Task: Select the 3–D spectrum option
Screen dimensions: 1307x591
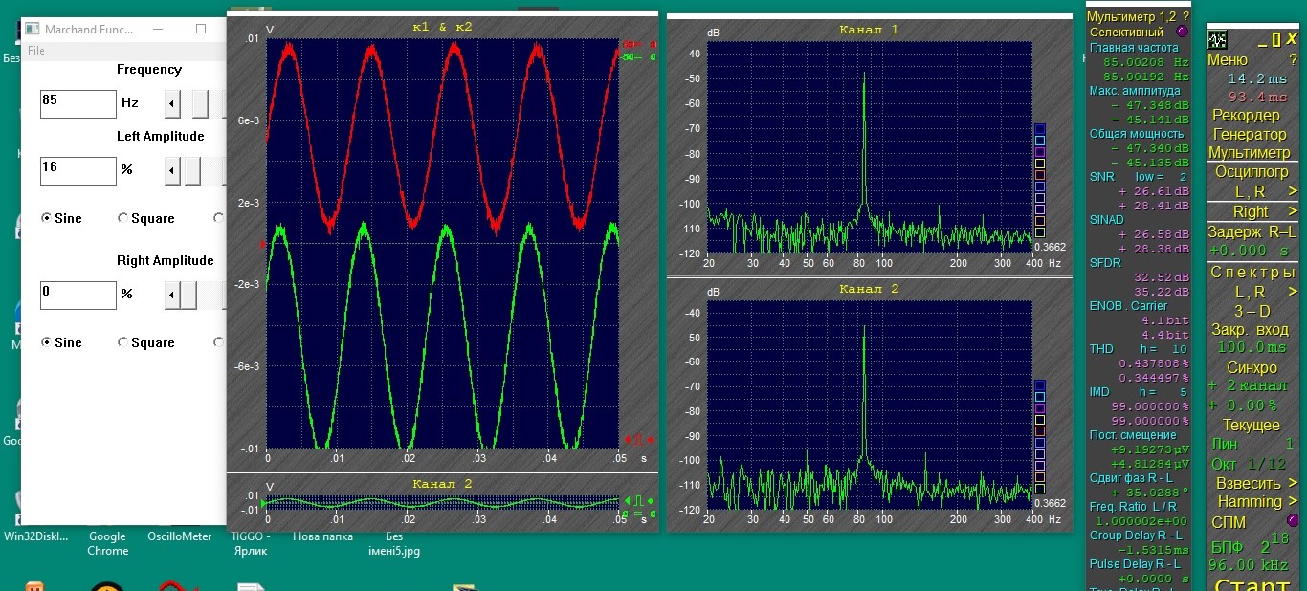Action: [x=1252, y=311]
